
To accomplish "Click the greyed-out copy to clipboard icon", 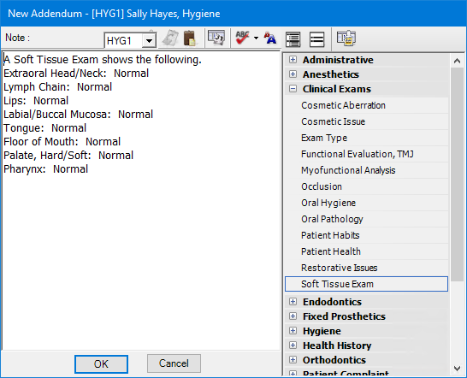I will (170, 38).
